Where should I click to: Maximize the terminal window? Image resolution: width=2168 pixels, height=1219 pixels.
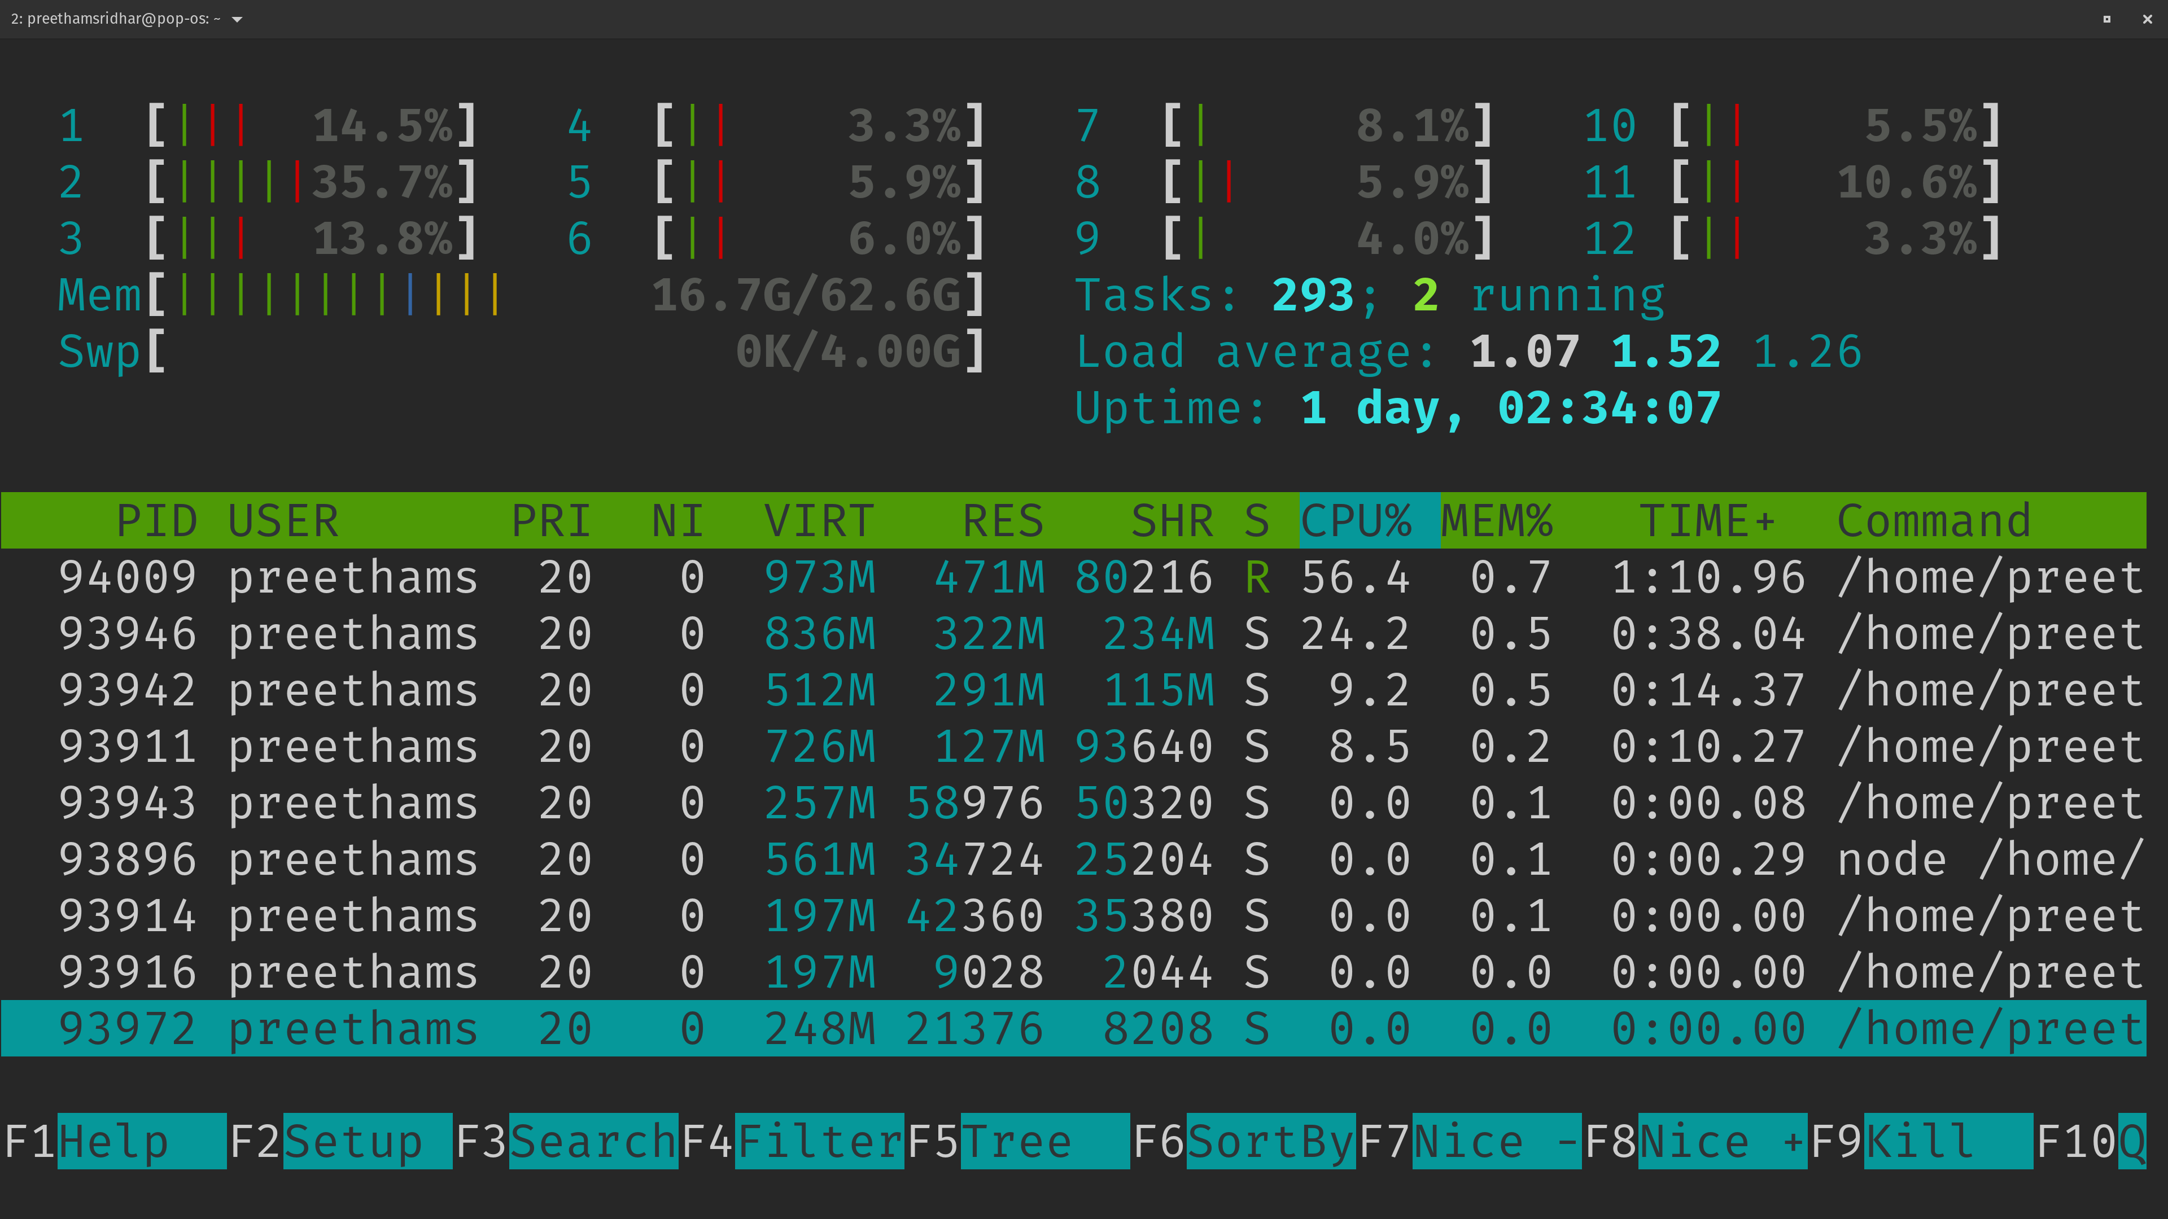2106,19
